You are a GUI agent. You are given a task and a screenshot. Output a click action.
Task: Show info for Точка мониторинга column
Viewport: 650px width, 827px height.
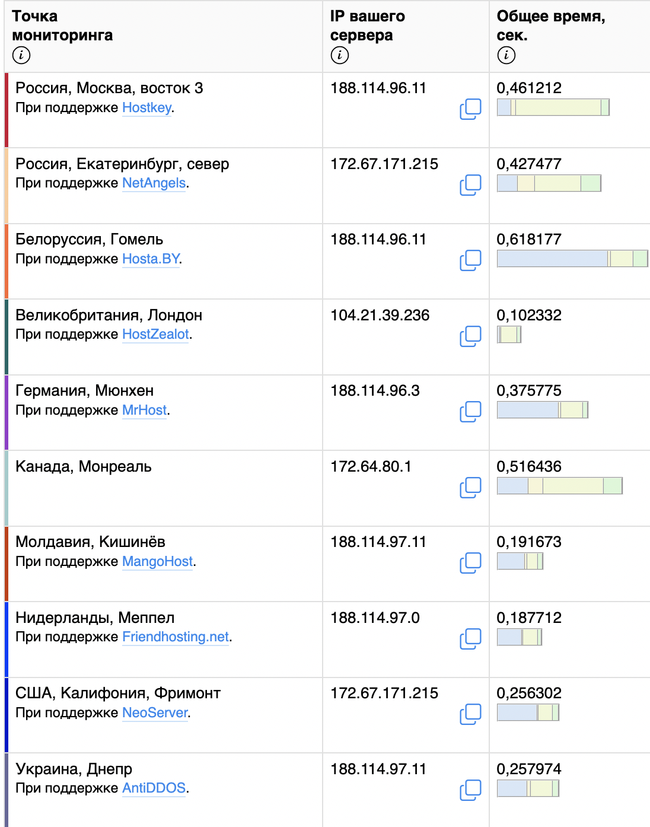21,55
